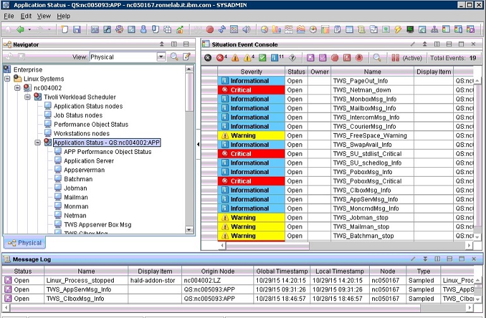Viewport: 486px width, 318px height.
Task: Click the magnifier in Situation Event Console toolbar
Action: point(377,57)
